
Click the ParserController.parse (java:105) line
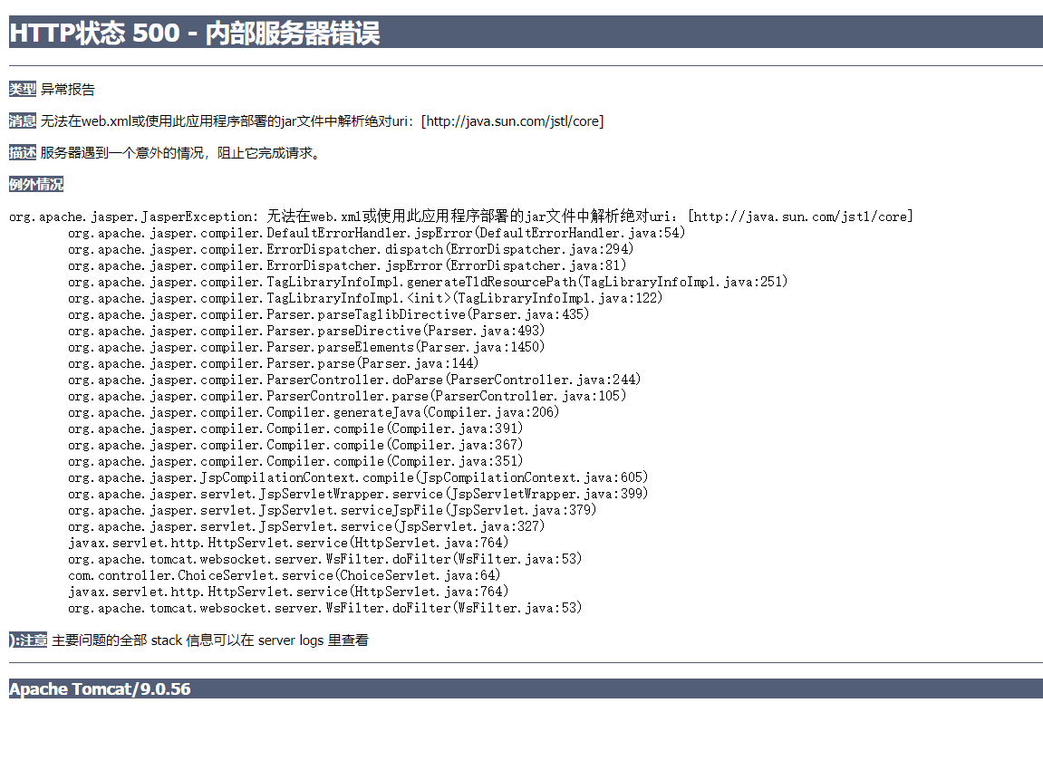pyautogui.click(x=347, y=396)
